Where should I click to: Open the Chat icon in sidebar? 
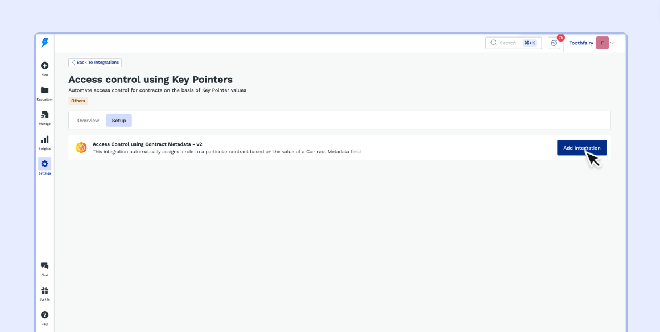[45, 265]
